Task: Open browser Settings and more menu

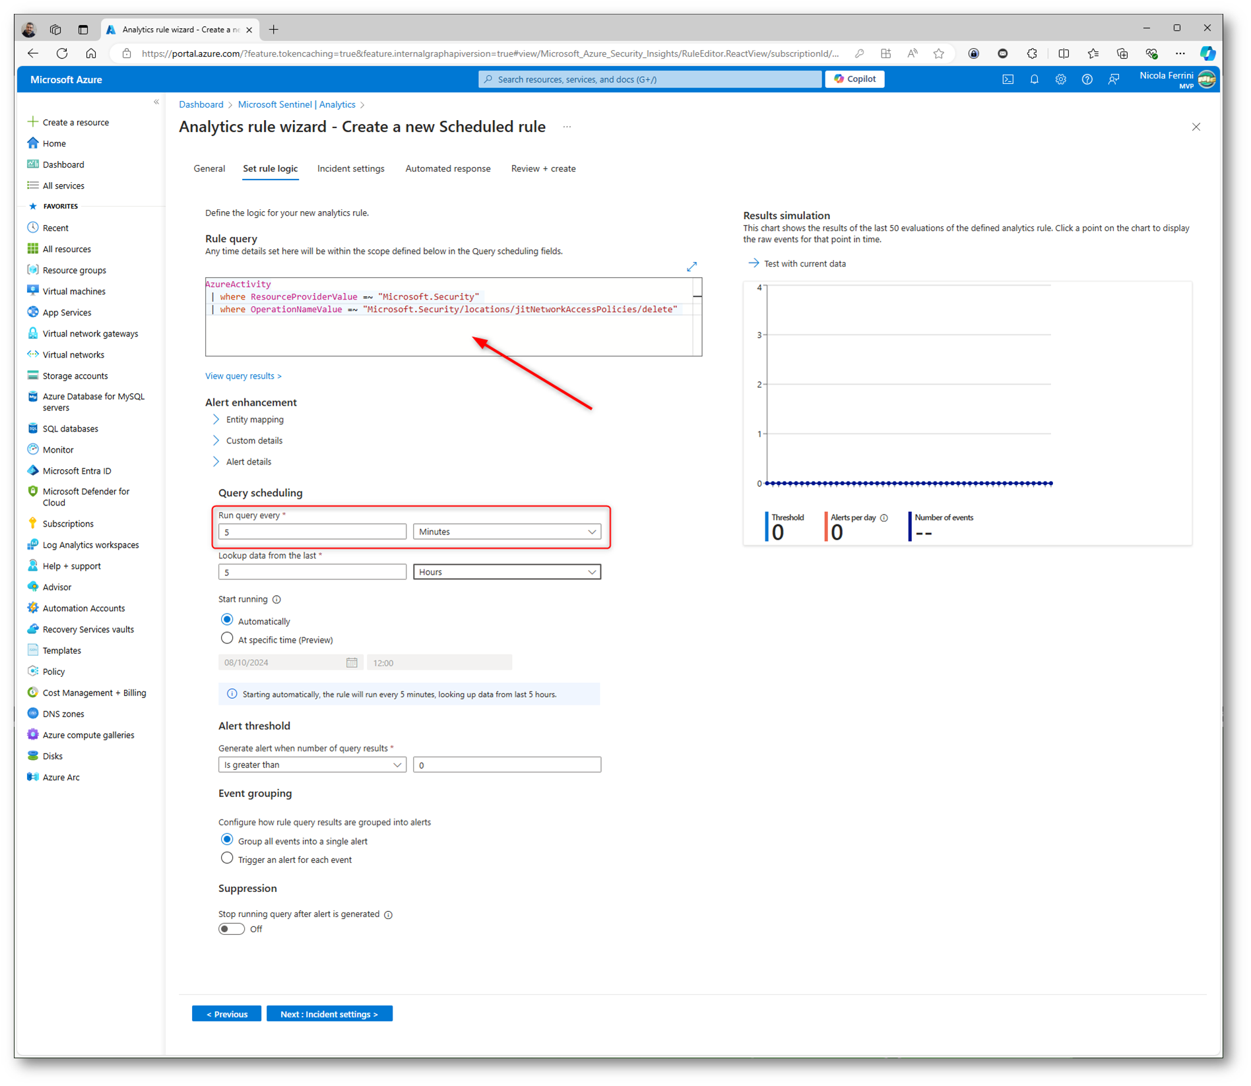Action: pyautogui.click(x=1180, y=53)
